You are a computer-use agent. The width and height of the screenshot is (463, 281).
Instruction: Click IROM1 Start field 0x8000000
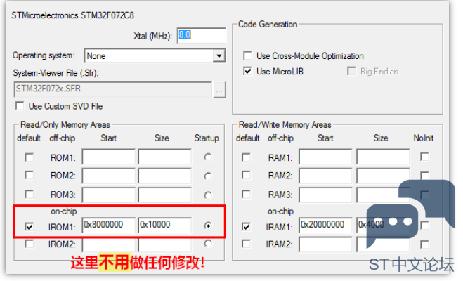click(108, 226)
